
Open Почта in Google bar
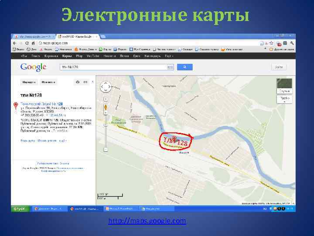pyautogui.click(x=124, y=56)
